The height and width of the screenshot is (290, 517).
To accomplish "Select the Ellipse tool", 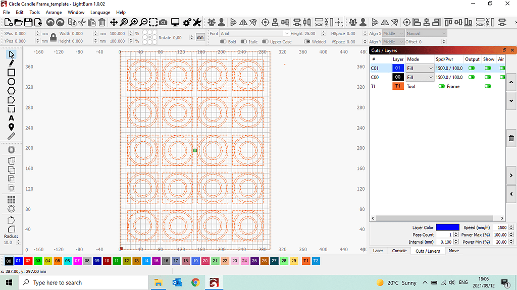I will click(x=11, y=82).
